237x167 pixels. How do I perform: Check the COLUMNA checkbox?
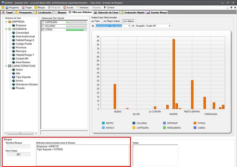(43, 26)
